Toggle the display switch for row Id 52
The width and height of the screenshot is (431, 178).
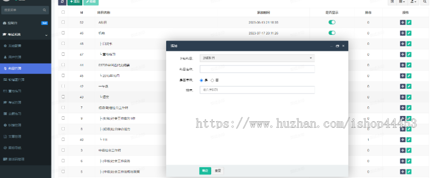332,22
